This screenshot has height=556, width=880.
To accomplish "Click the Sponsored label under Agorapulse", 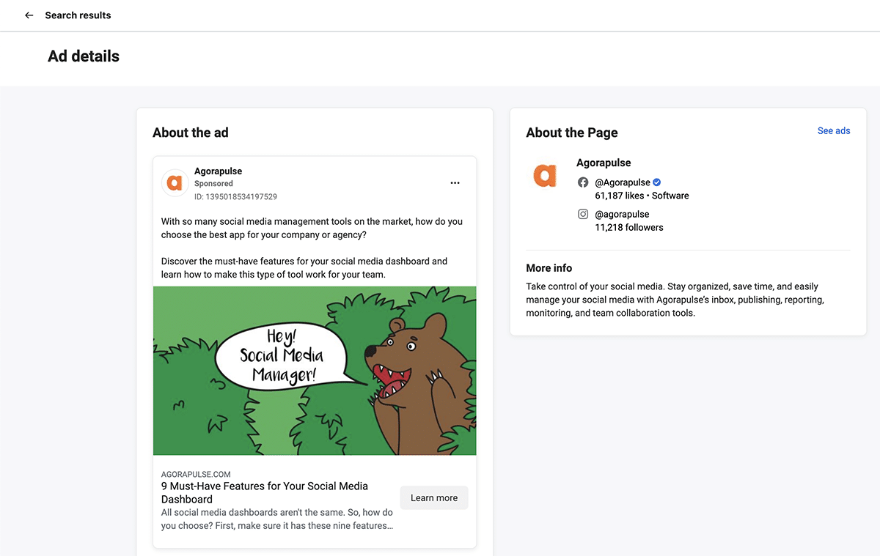I will (x=213, y=184).
